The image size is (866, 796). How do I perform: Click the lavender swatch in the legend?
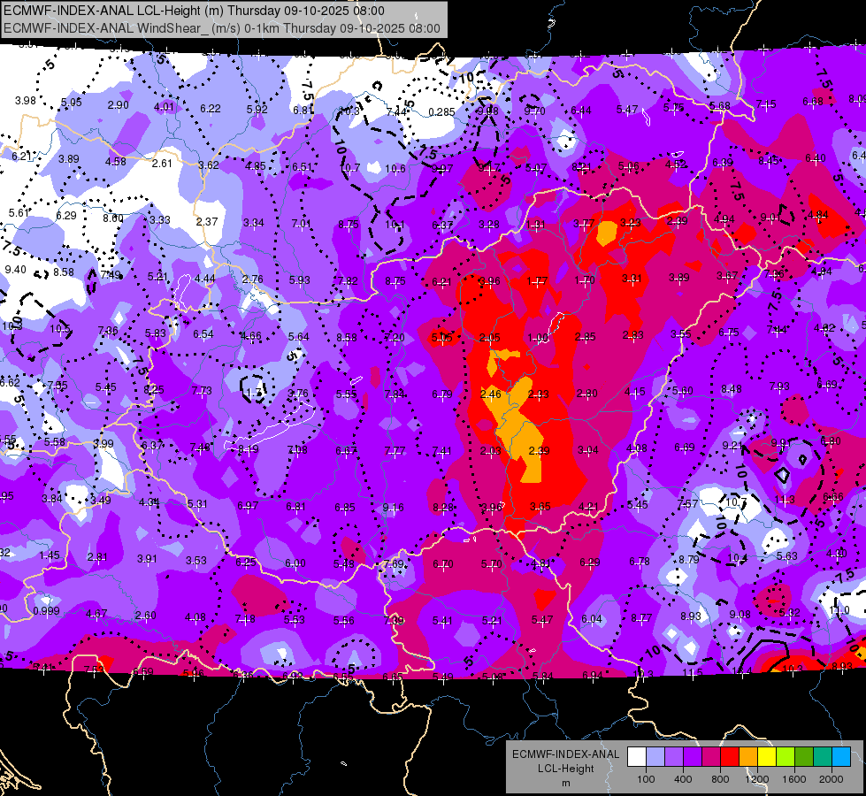click(674, 757)
